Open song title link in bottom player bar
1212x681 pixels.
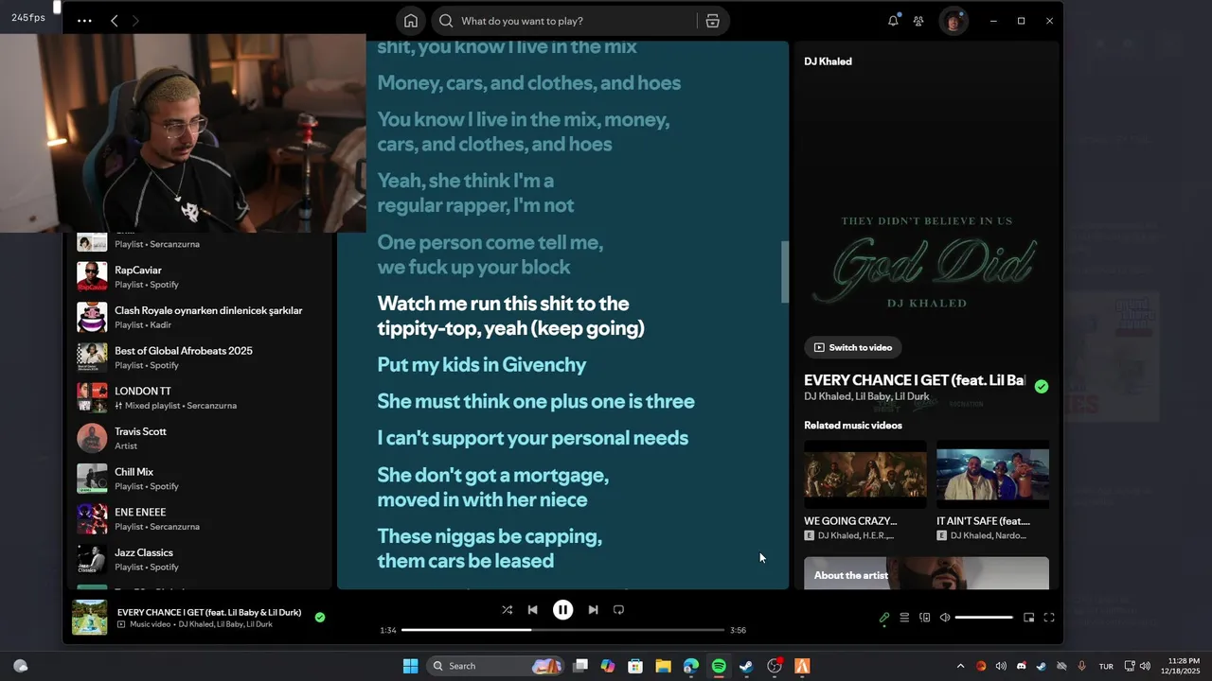(x=209, y=612)
